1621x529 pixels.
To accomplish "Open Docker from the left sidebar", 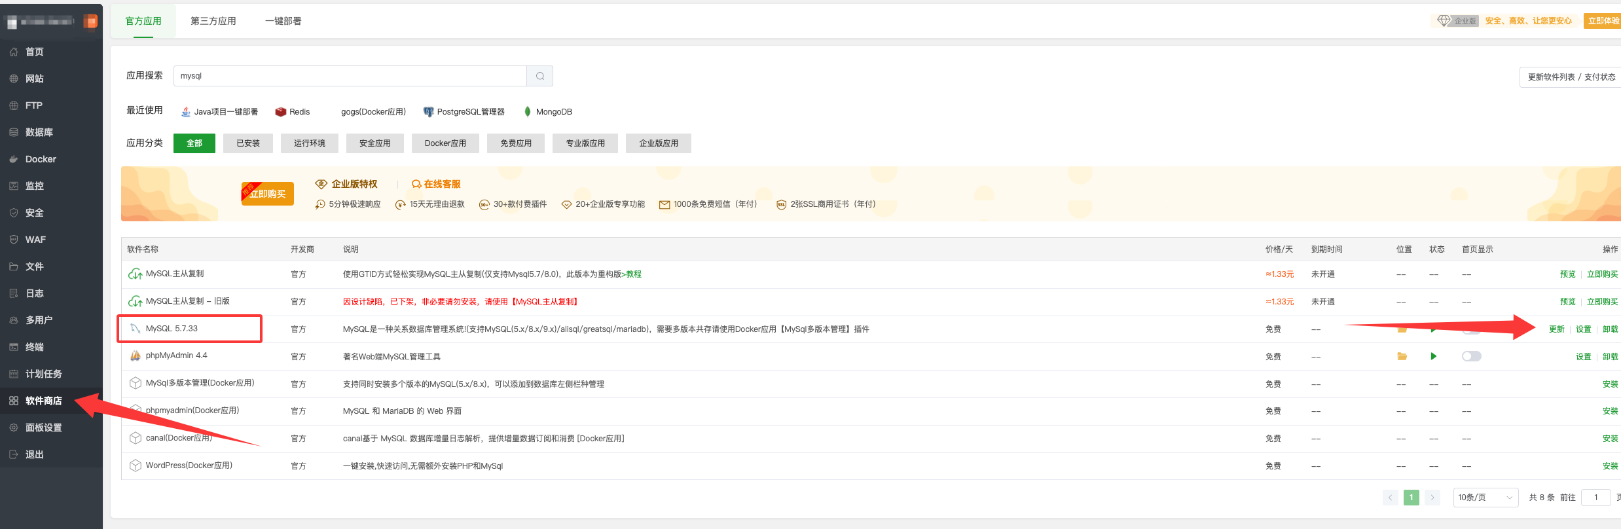I will tap(41, 159).
